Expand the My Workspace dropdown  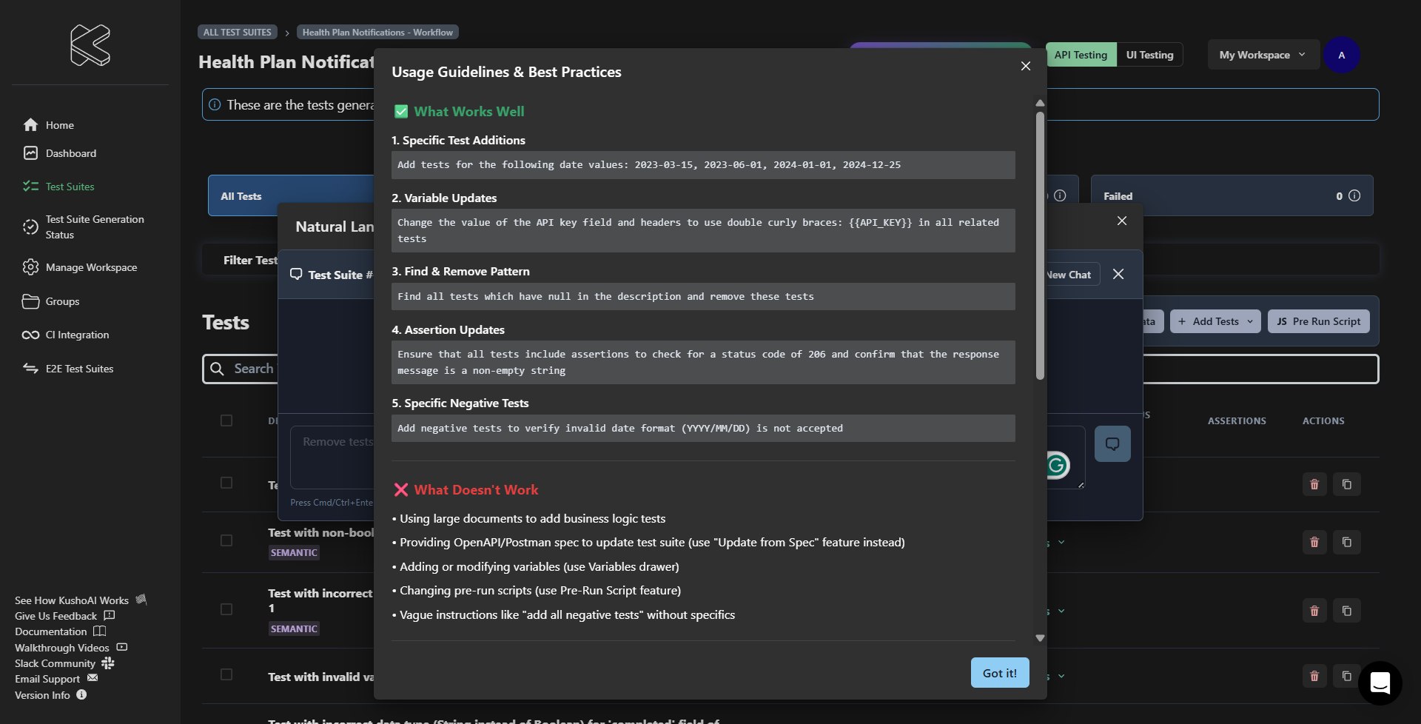[x=1263, y=55]
